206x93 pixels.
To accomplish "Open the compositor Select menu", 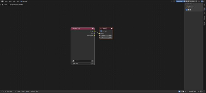I will (10, 1).
